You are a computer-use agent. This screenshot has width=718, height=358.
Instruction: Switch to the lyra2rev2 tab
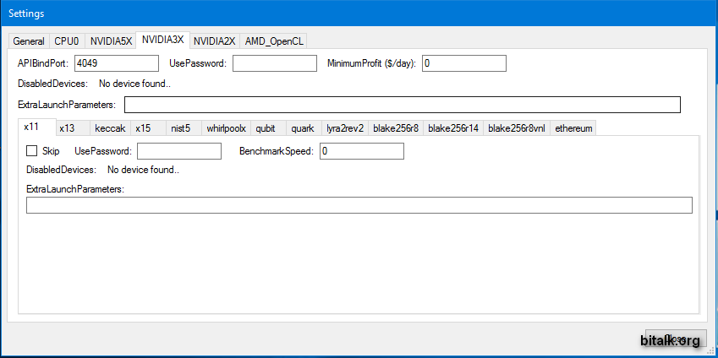pos(345,128)
